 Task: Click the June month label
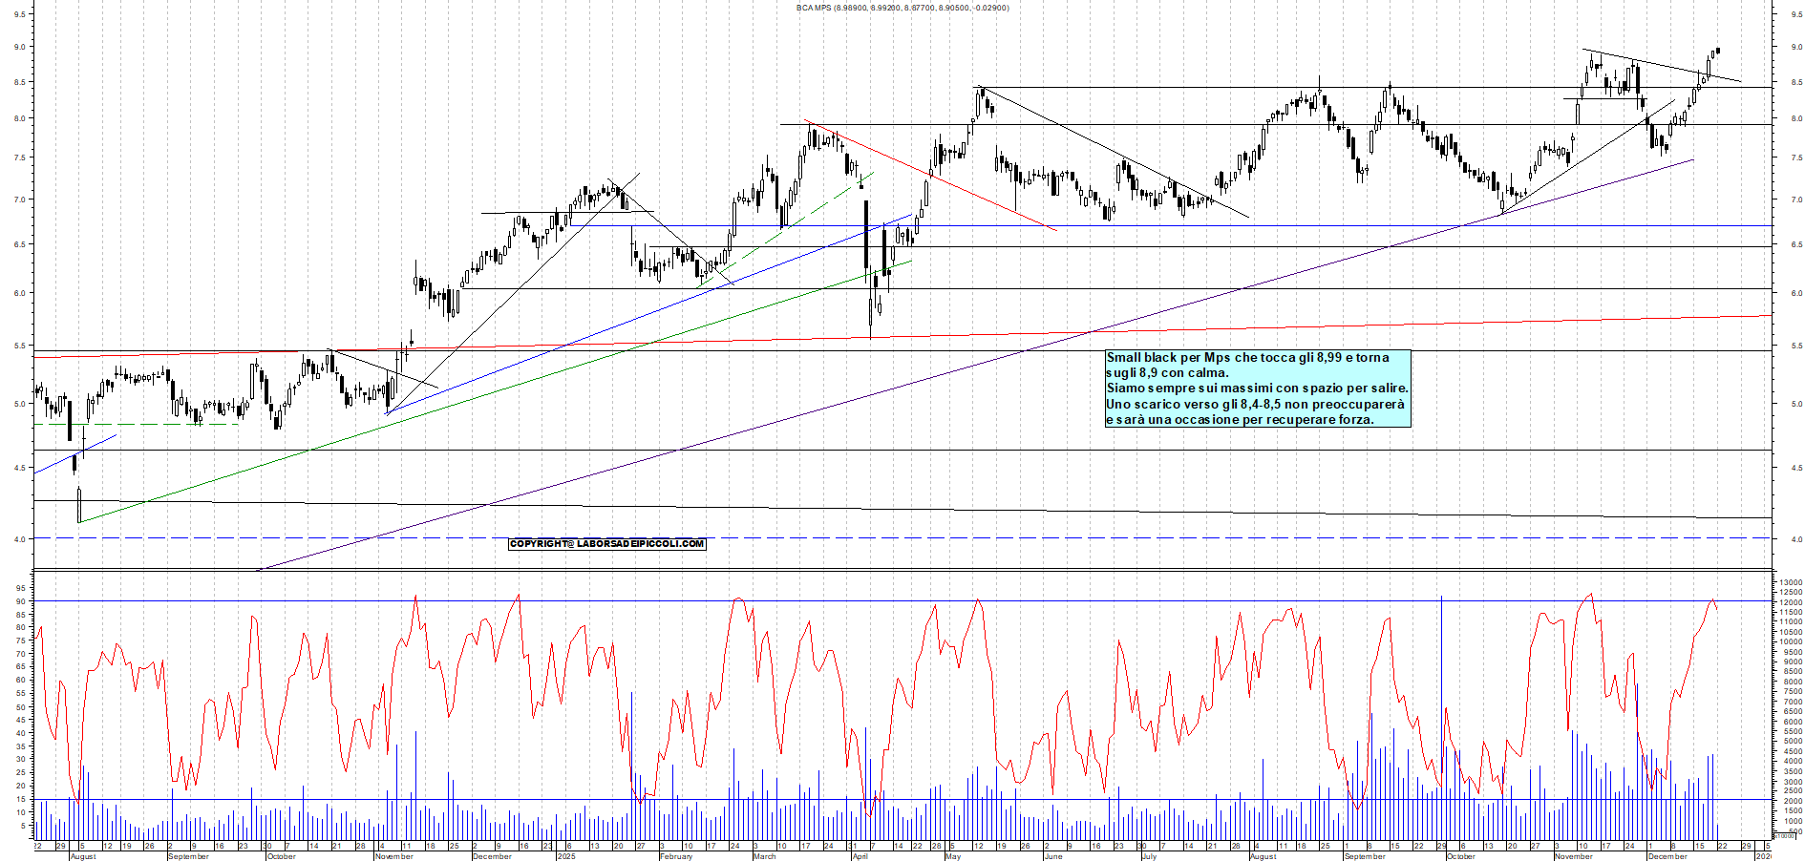[x=1053, y=856]
